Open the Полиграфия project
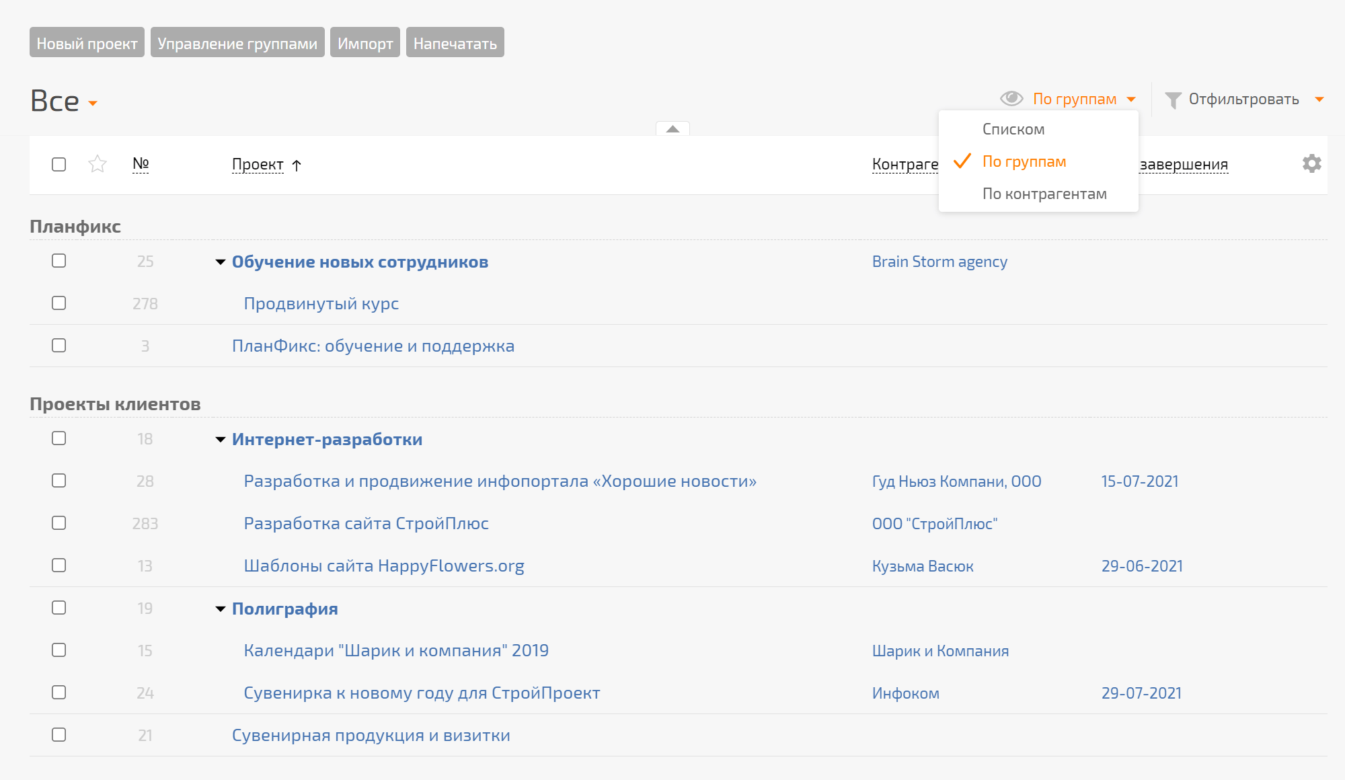Image resolution: width=1345 pixels, height=780 pixels. 285,609
